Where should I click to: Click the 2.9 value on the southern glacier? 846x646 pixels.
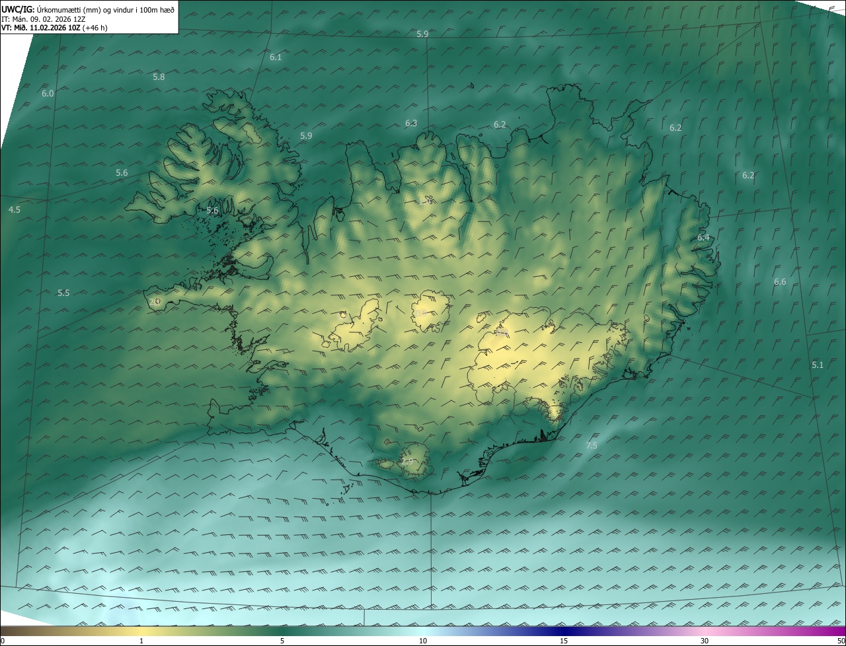(407, 462)
